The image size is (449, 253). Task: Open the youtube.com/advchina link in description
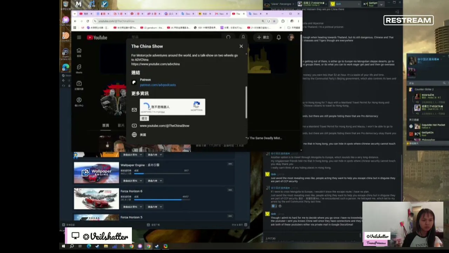(155, 64)
